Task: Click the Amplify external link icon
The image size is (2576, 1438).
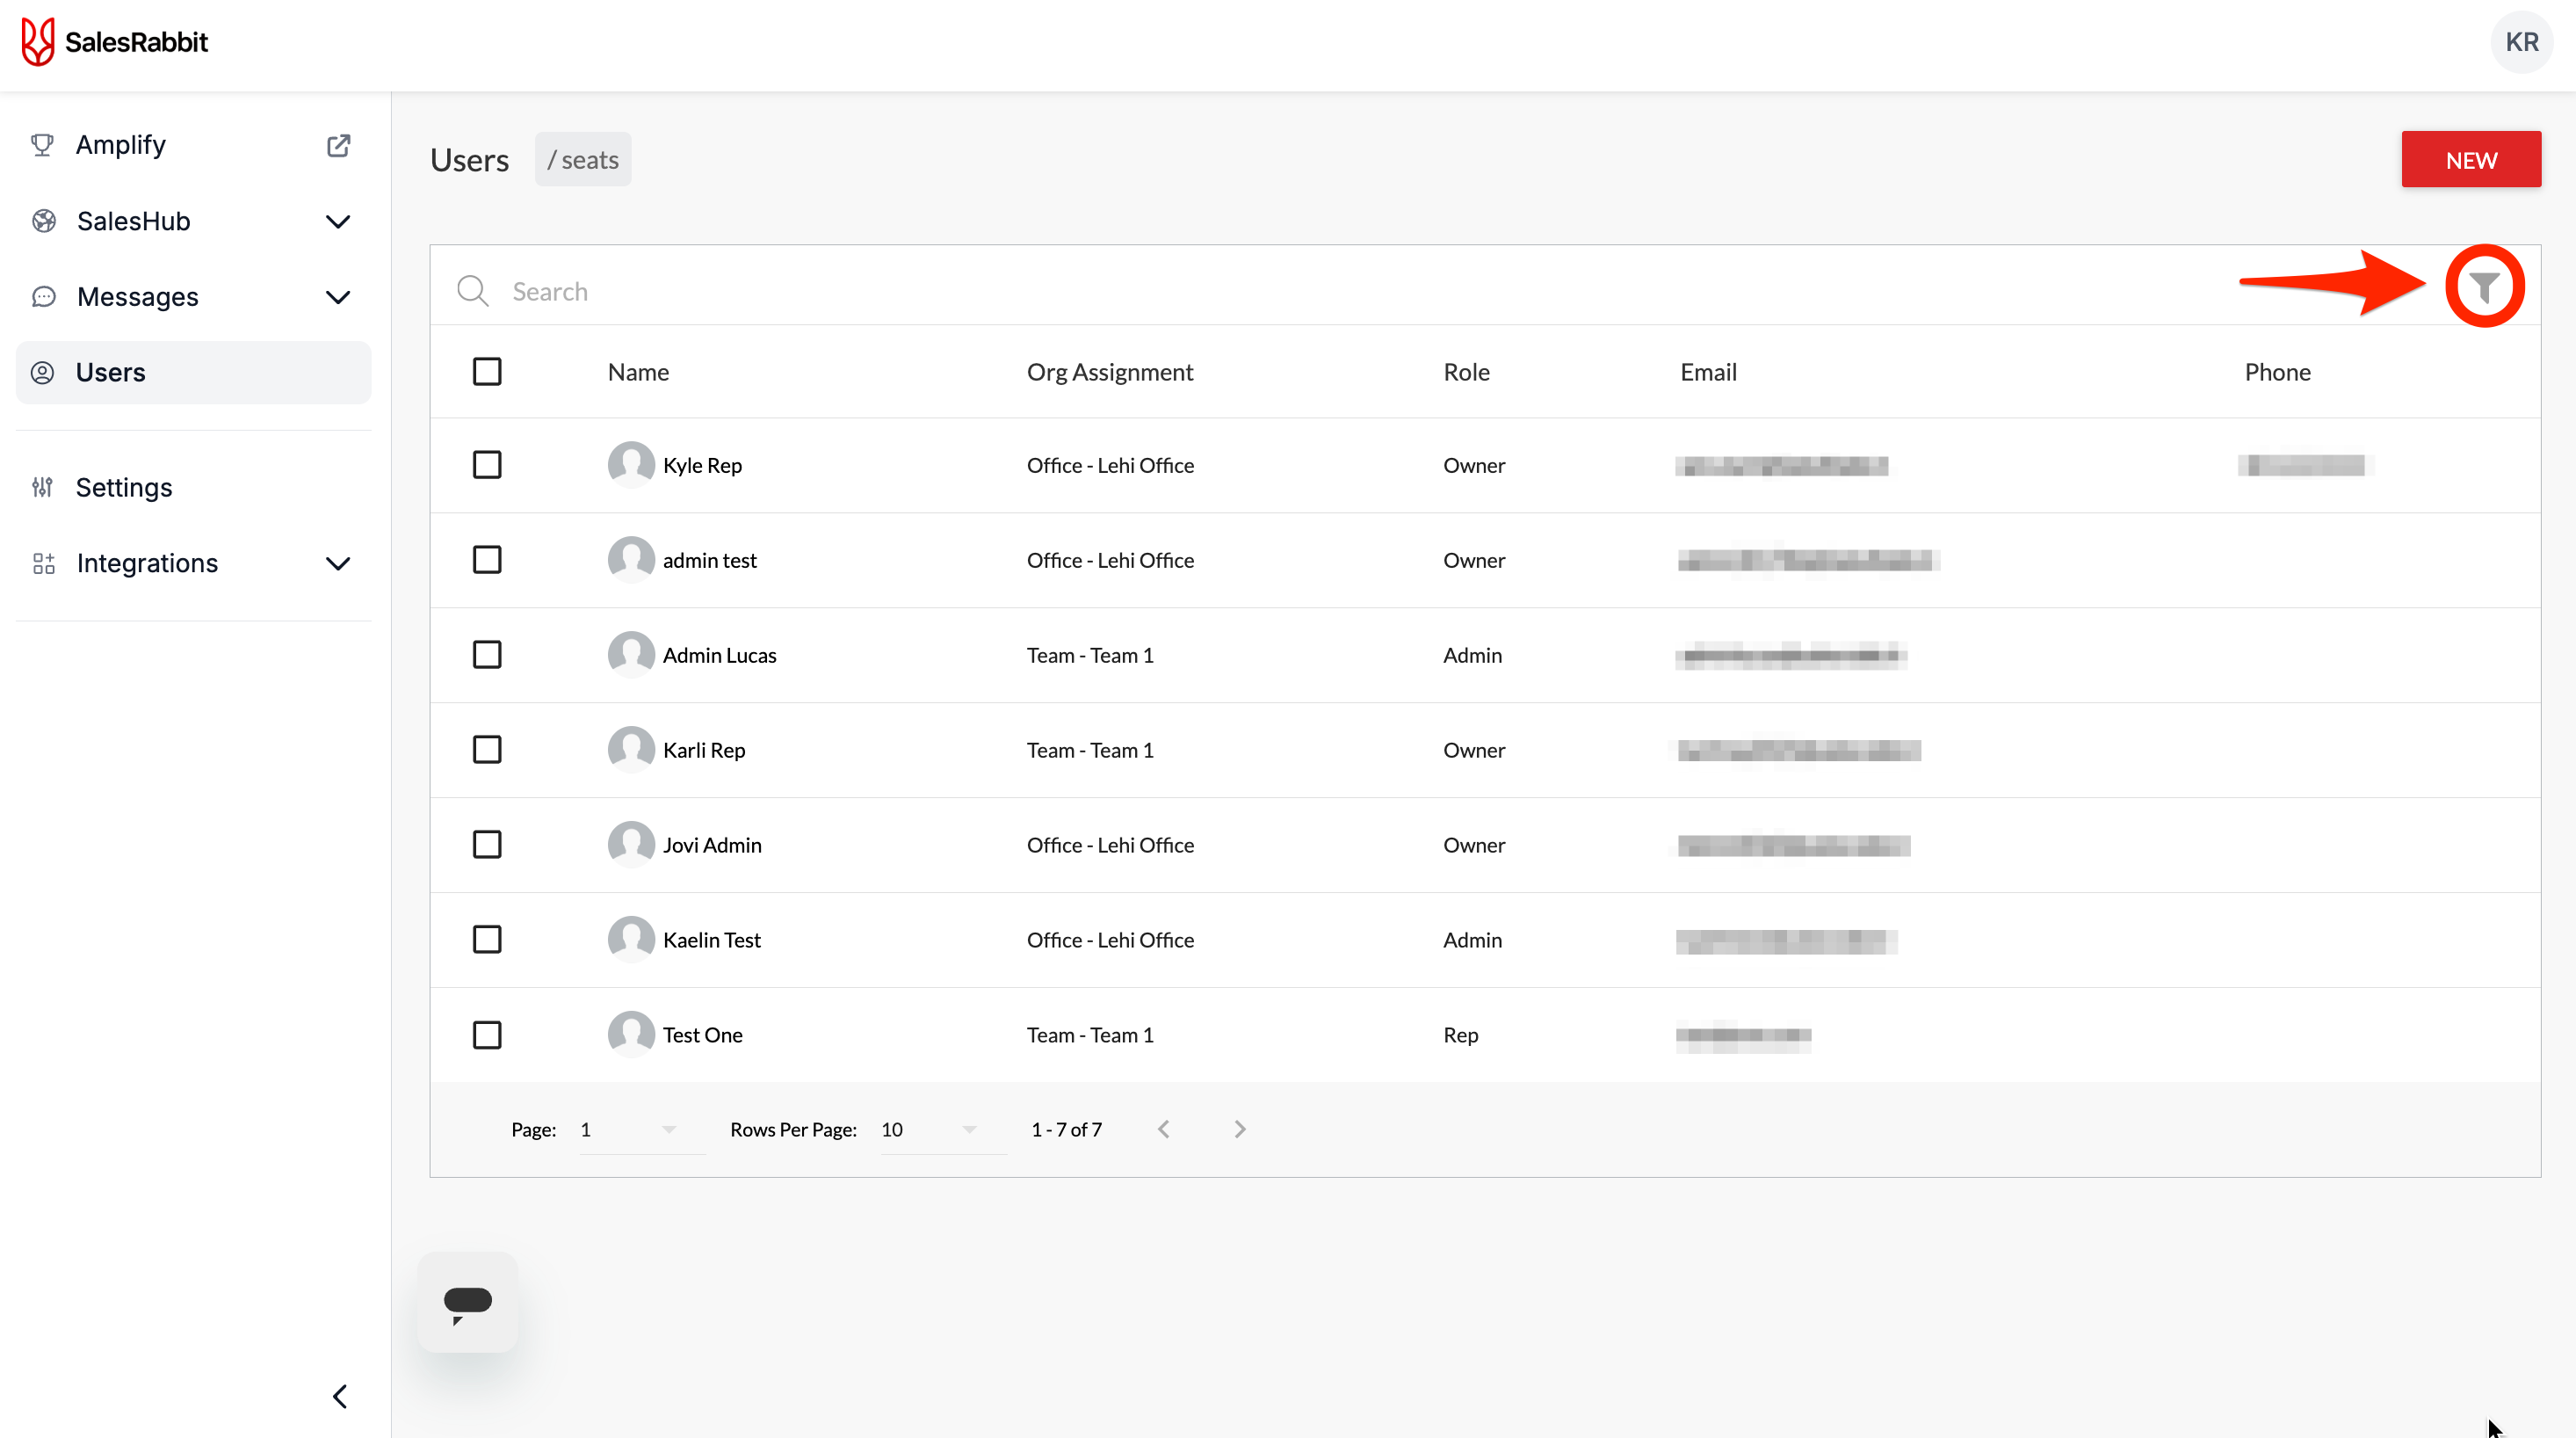Action: coord(338,145)
